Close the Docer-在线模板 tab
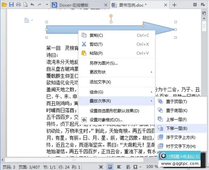Viewport: 209px width, 170px height. coord(106,5)
